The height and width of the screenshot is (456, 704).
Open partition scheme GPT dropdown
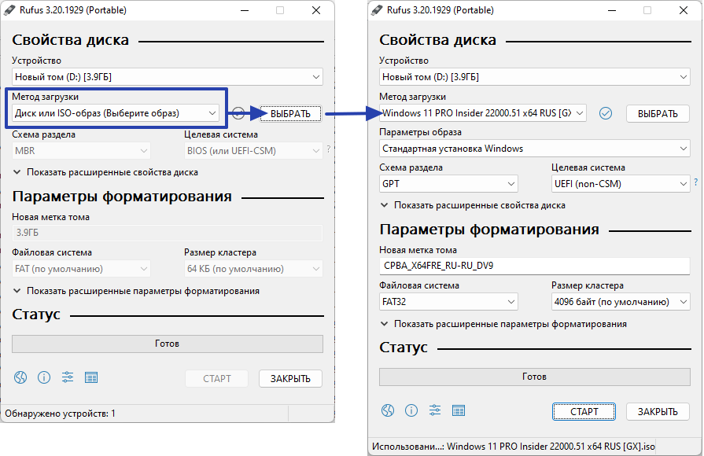tap(448, 183)
